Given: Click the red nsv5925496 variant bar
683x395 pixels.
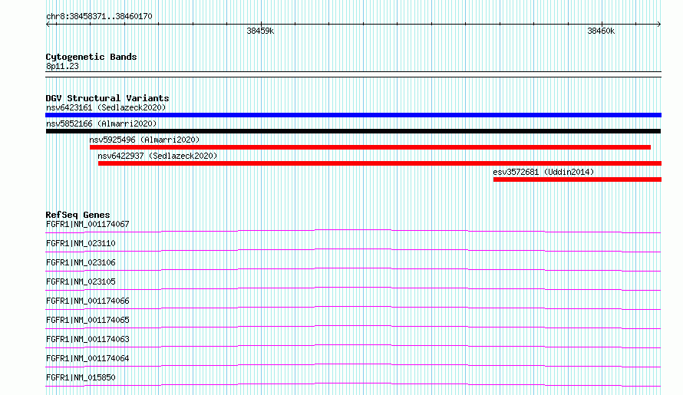Looking at the screenshot, I should (x=370, y=147).
